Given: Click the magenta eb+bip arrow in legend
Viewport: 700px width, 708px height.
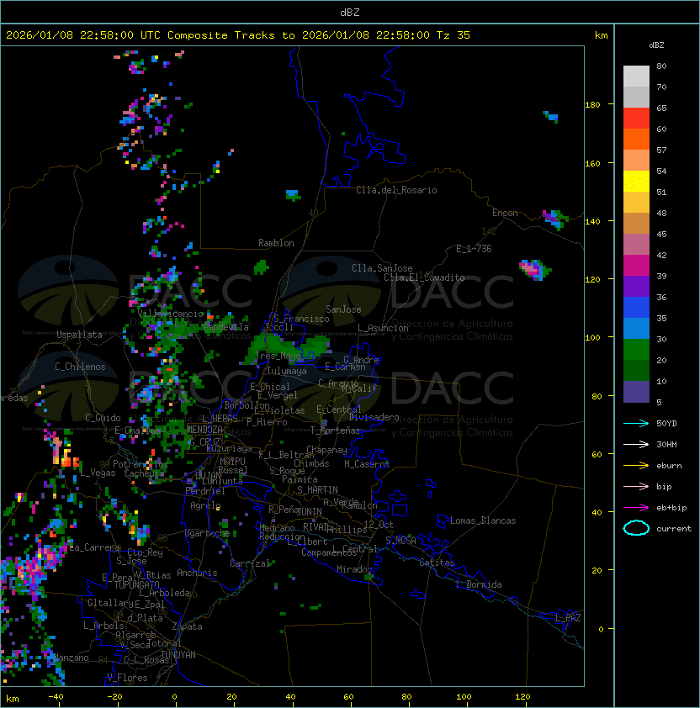Looking at the screenshot, I should tap(636, 508).
